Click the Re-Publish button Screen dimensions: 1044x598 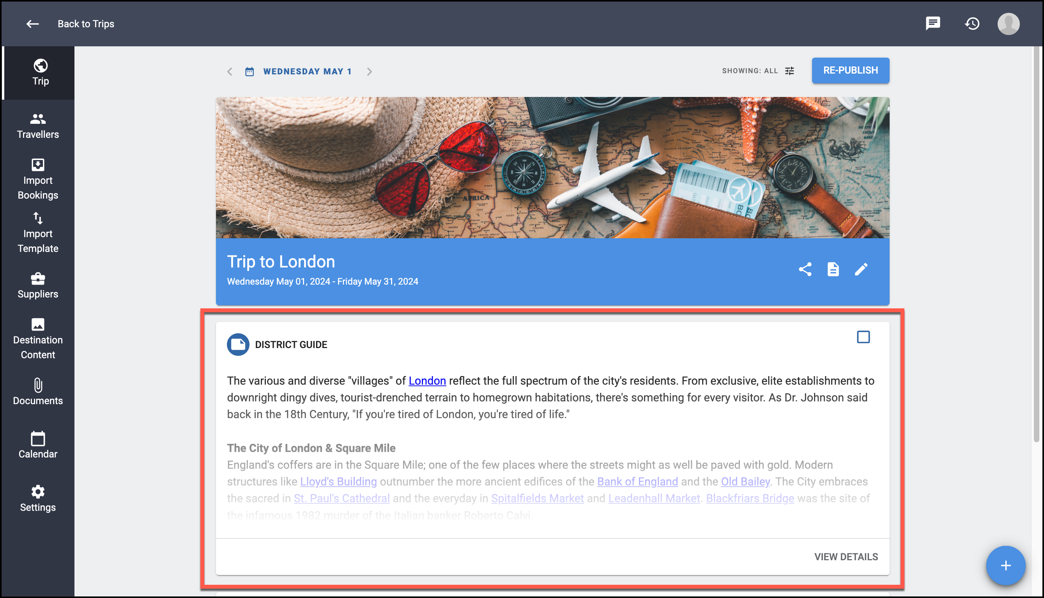click(x=850, y=70)
